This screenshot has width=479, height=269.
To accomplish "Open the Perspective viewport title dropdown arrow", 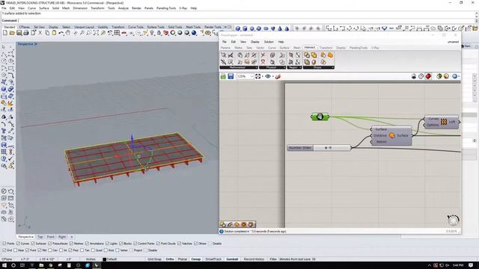I will [x=36, y=44].
